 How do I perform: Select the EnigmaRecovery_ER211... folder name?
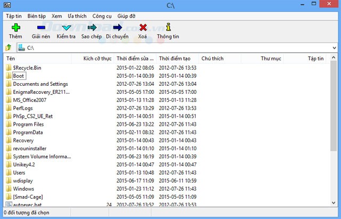42,92
